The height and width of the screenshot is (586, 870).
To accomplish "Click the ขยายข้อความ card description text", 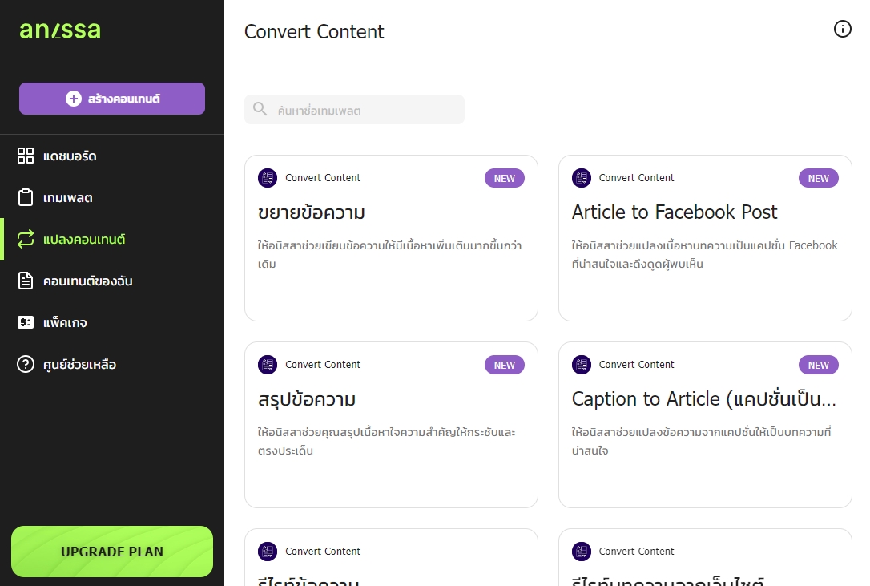I will 389,254.
